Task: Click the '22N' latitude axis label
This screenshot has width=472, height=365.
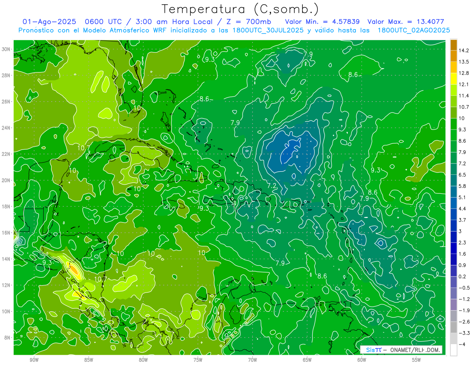Action: click(x=6, y=154)
